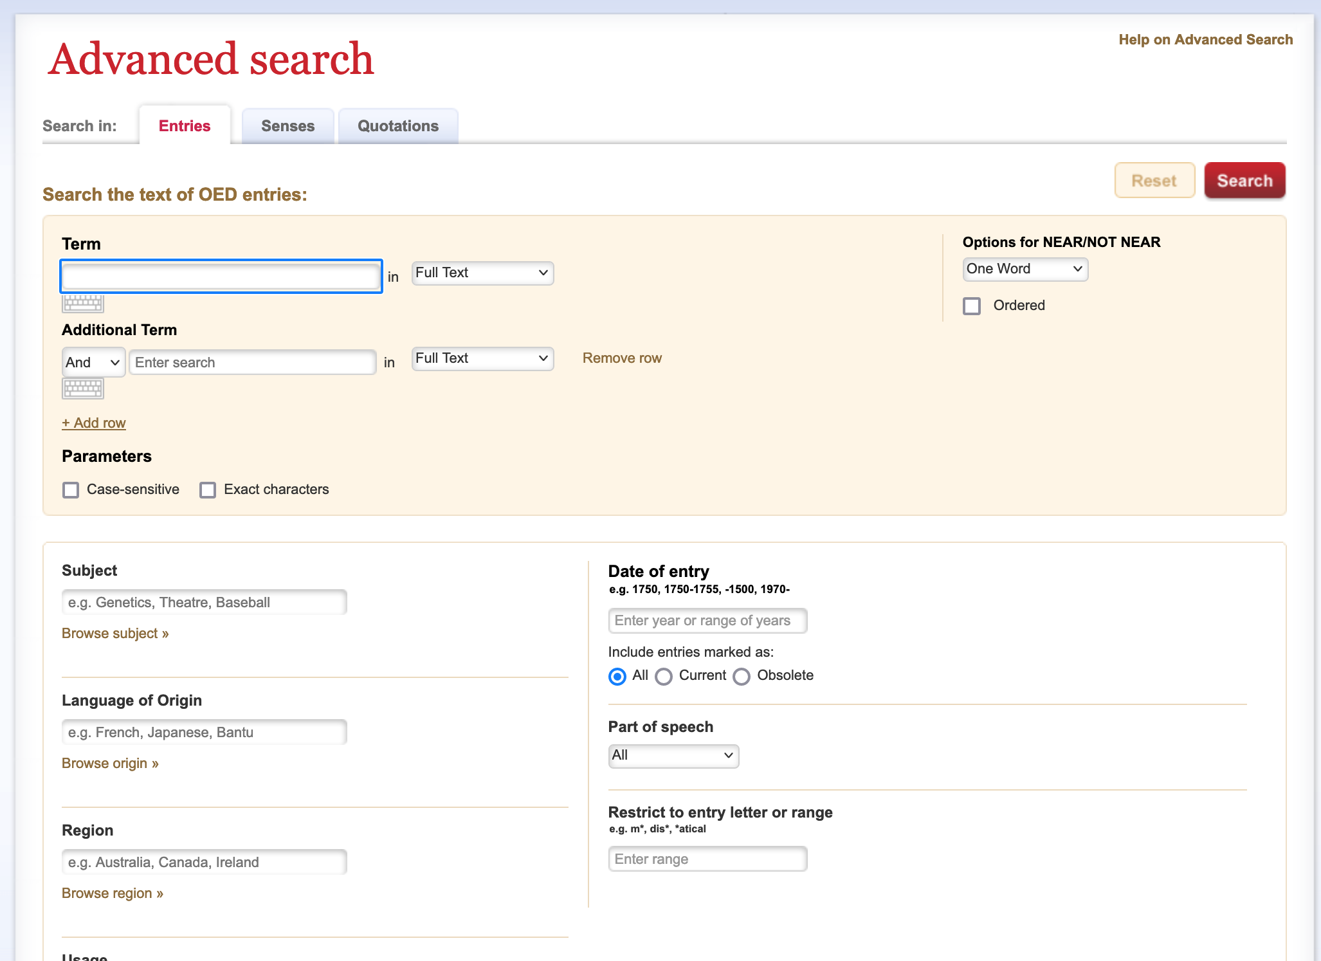The width and height of the screenshot is (1321, 961).
Task: Switch to the Quotations tab
Action: (398, 126)
